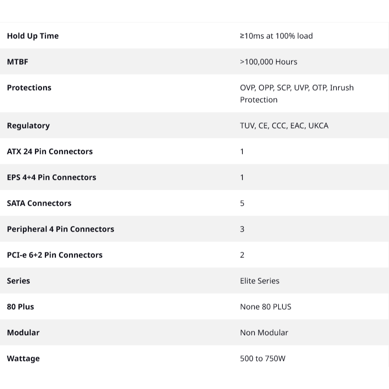The width and height of the screenshot is (389, 389).
Task: Click the MTBF row label
Action: pos(17,62)
